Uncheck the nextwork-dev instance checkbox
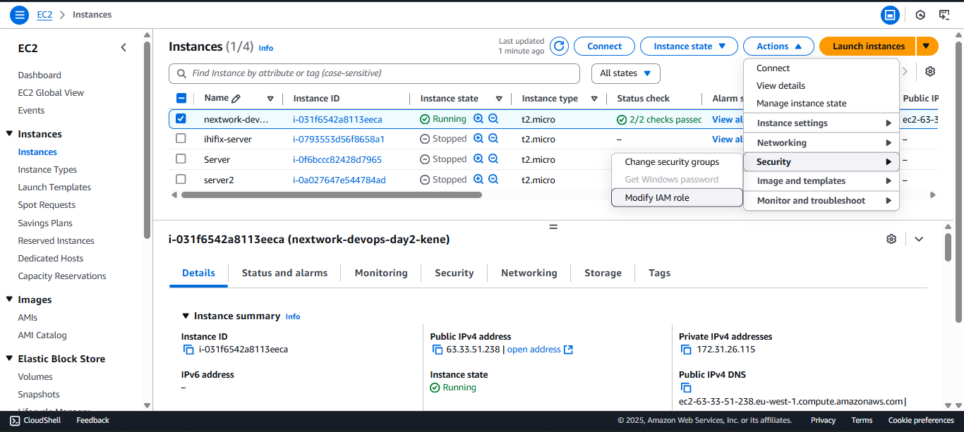964x432 pixels. 181,119
